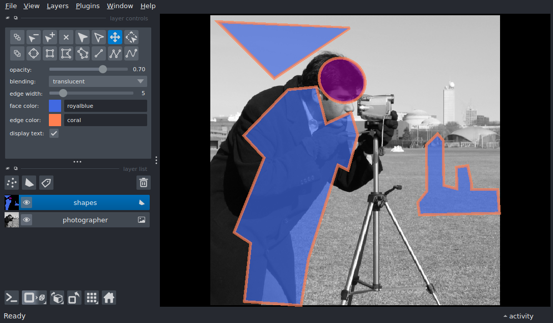This screenshot has width=553, height=323.
Task: Click the coral edge color swatch
Action: tap(55, 120)
